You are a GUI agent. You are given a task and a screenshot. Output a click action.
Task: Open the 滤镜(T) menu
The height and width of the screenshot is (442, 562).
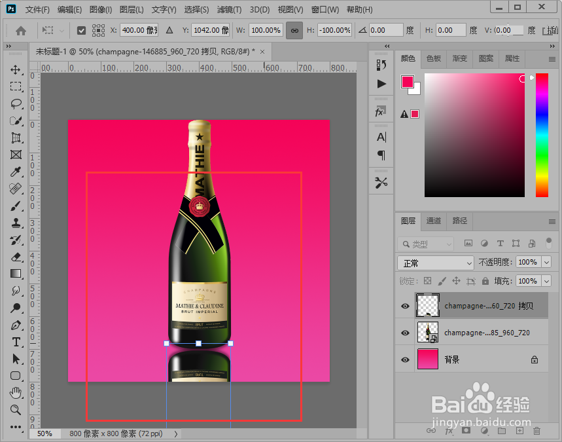pyautogui.click(x=229, y=10)
